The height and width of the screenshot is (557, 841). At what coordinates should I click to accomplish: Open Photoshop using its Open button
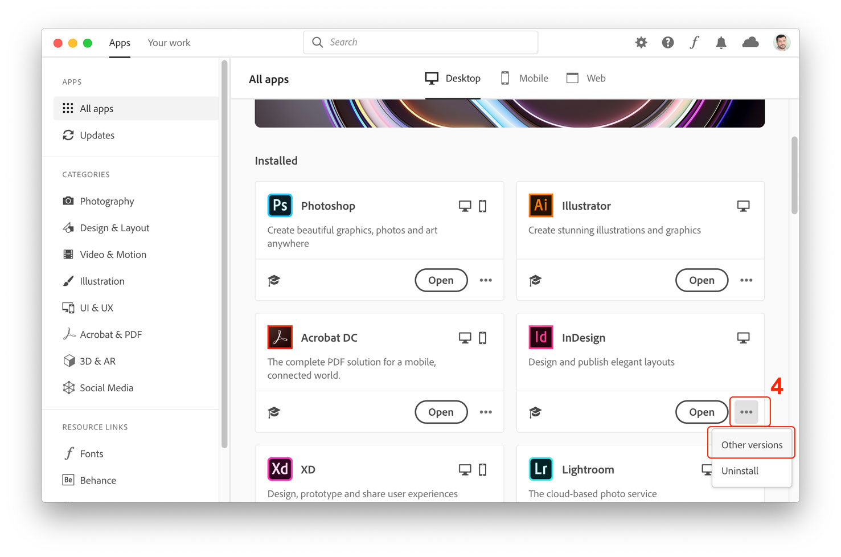(x=441, y=280)
